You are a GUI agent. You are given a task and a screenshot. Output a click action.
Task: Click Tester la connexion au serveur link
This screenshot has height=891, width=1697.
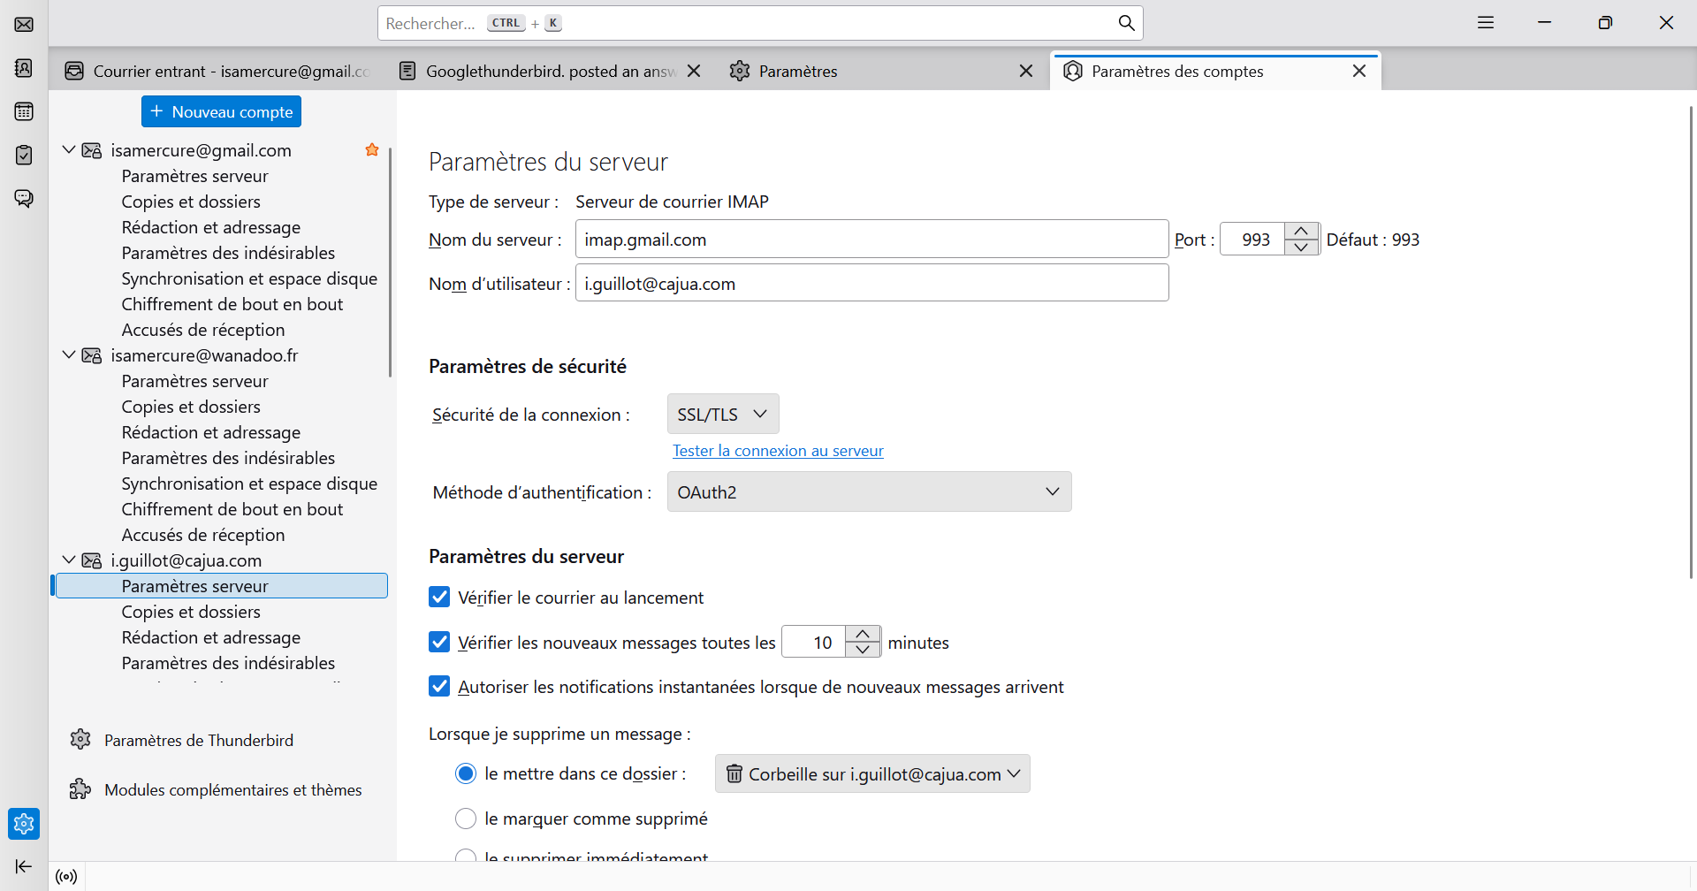click(x=778, y=451)
